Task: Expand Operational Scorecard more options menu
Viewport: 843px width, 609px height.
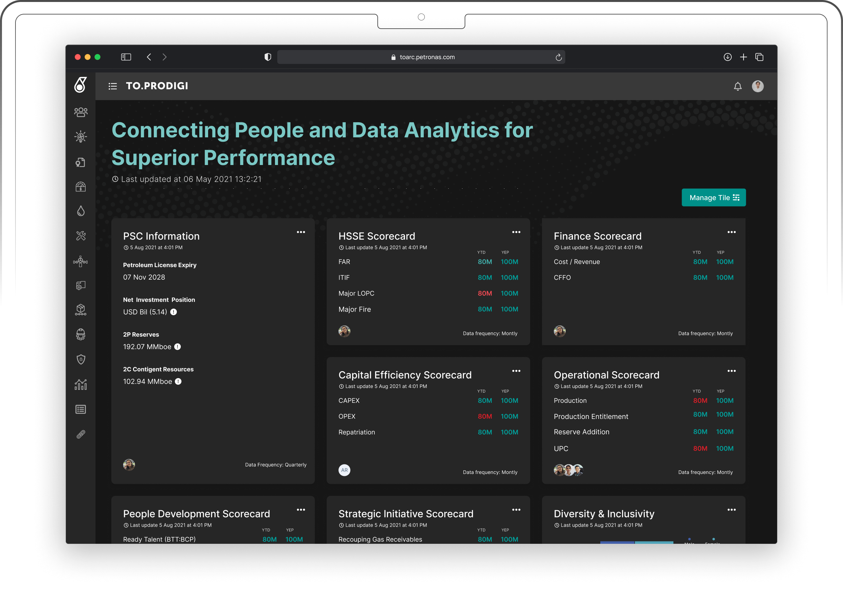Action: tap(731, 371)
